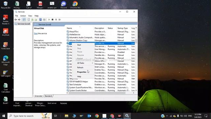Click the Start Service play icon
The width and height of the screenshot is (211, 119).
pos(49,20)
